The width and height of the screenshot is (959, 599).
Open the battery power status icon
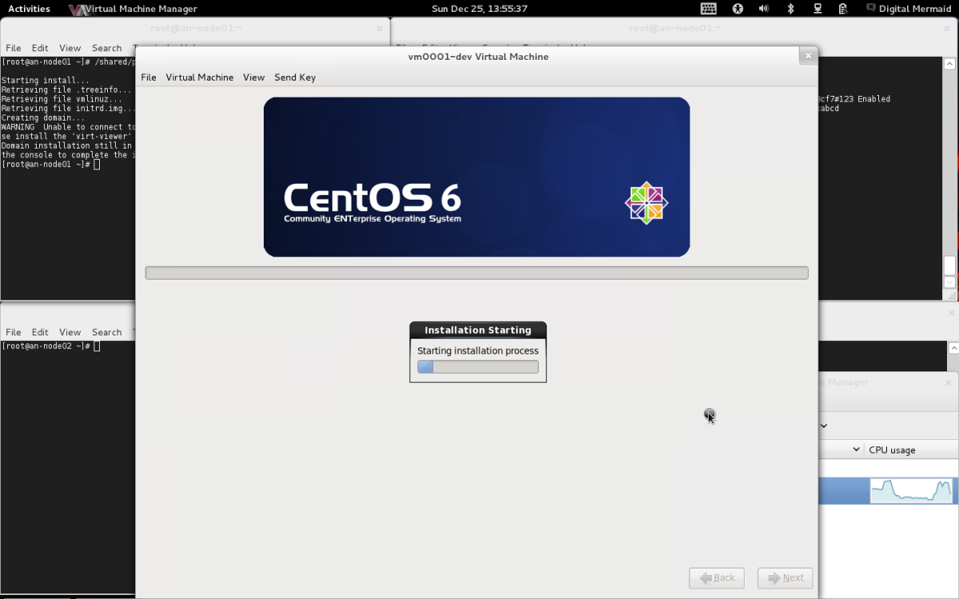pyautogui.click(x=843, y=9)
